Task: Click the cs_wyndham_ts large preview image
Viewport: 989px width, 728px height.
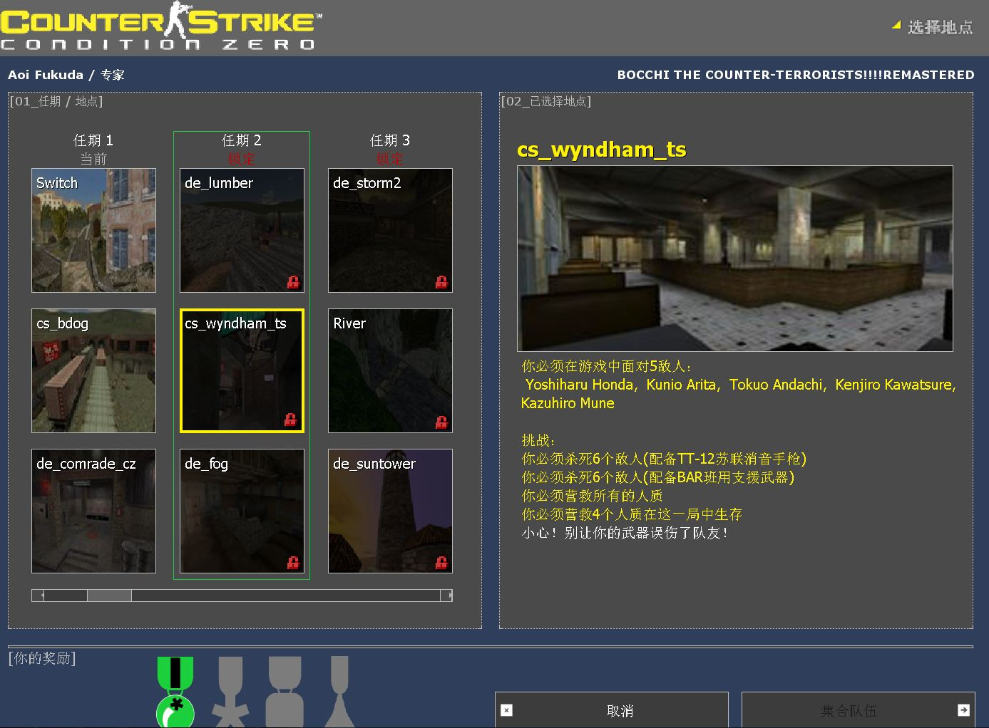Action: [734, 258]
